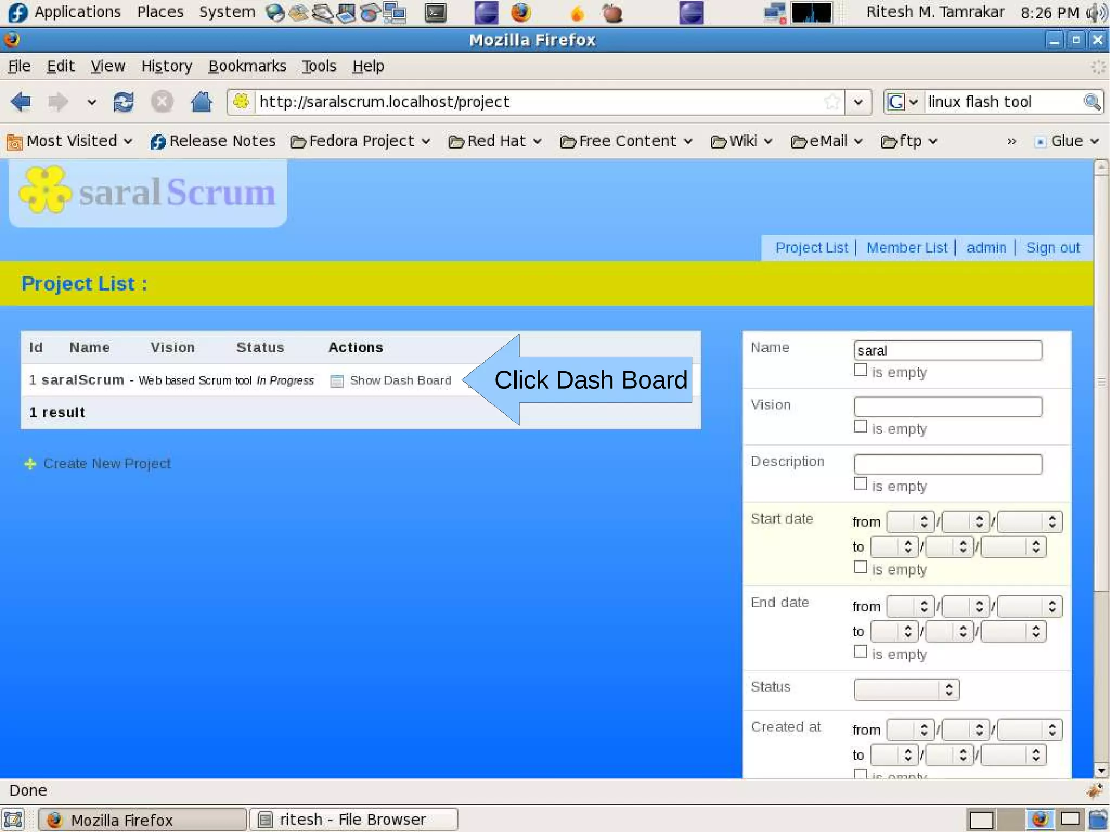The height and width of the screenshot is (832, 1110).
Task: Click the Forward navigation arrow
Action: tap(58, 101)
